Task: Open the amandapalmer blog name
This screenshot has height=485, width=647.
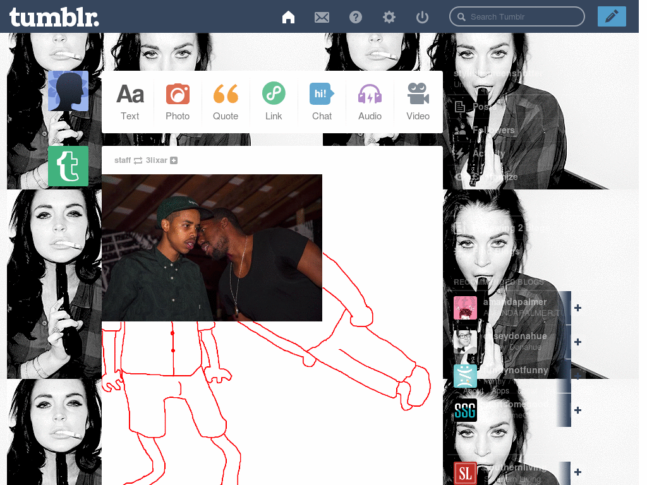Action: pyautogui.click(x=514, y=302)
